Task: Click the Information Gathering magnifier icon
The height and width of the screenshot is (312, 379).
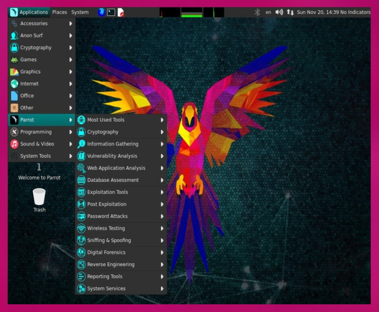Action: [81, 144]
